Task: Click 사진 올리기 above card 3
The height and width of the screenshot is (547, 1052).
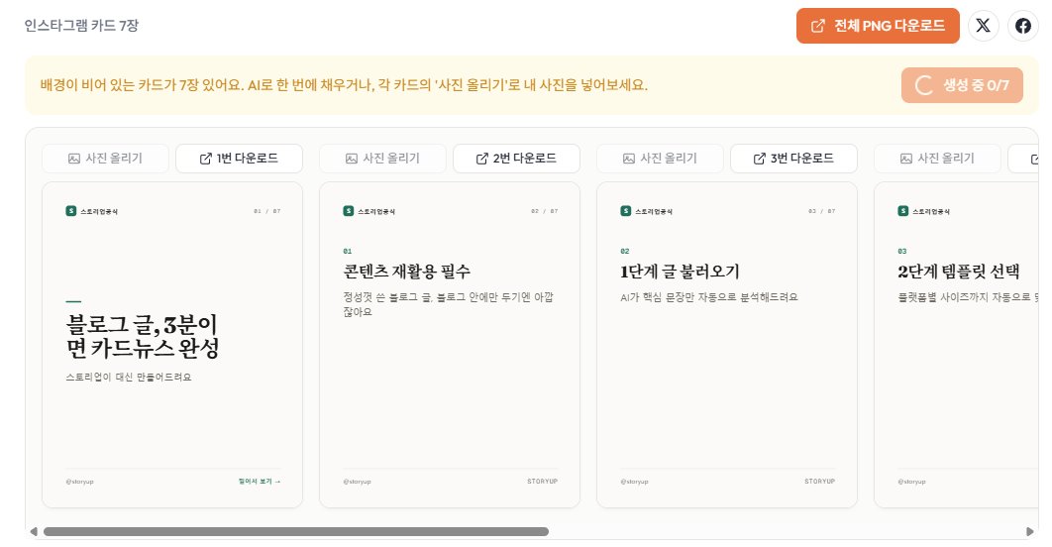Action: 660,159
